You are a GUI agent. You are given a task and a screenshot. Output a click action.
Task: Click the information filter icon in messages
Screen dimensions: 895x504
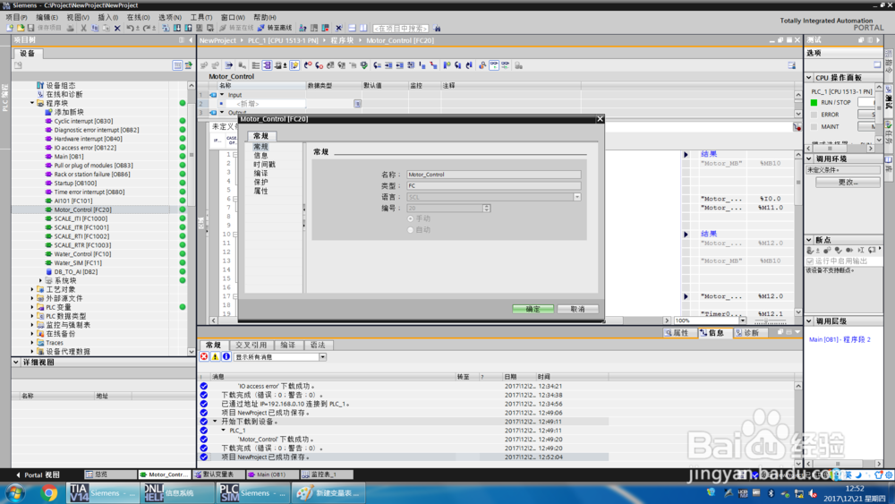pos(226,356)
